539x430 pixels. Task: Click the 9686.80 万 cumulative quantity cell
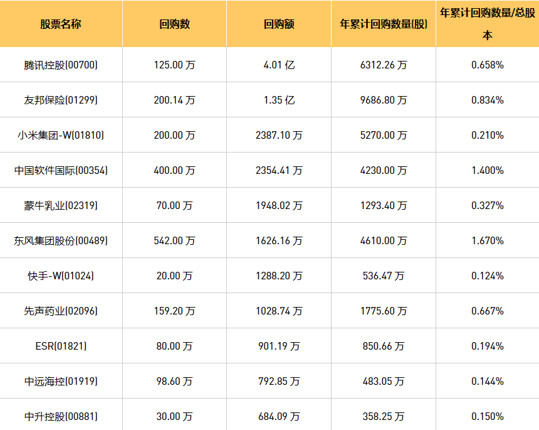point(384,100)
